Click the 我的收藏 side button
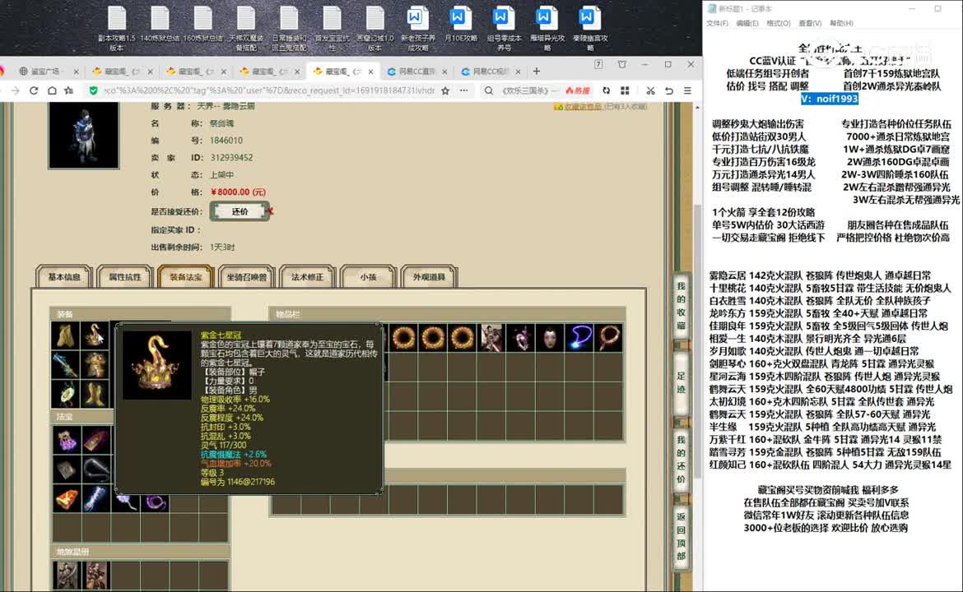 [x=681, y=305]
